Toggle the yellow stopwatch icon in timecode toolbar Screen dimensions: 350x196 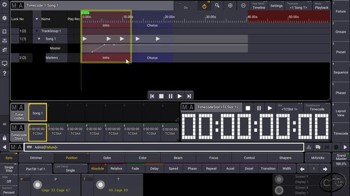pos(204,7)
